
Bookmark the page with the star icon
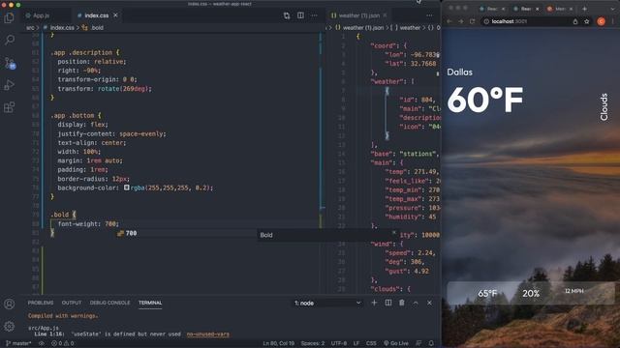[587, 21]
